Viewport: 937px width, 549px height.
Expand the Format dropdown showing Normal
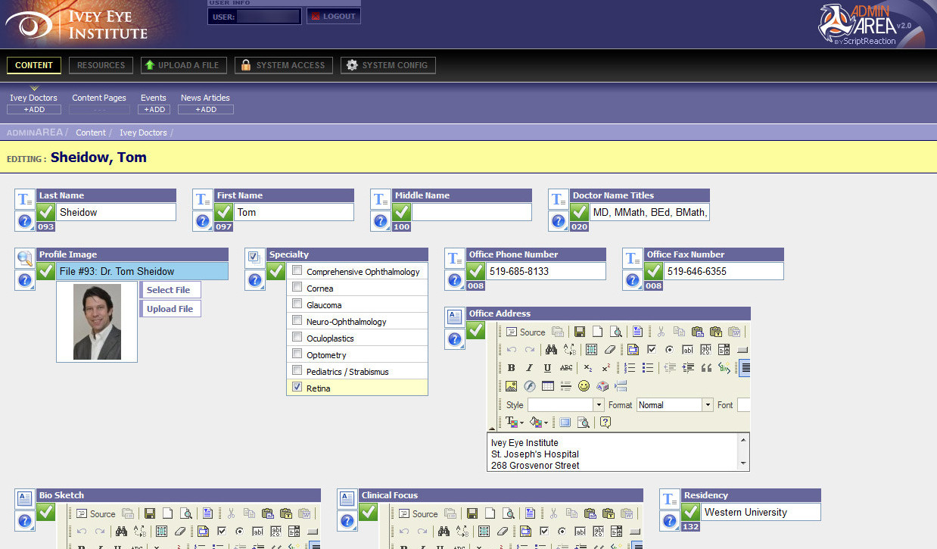[x=708, y=405]
